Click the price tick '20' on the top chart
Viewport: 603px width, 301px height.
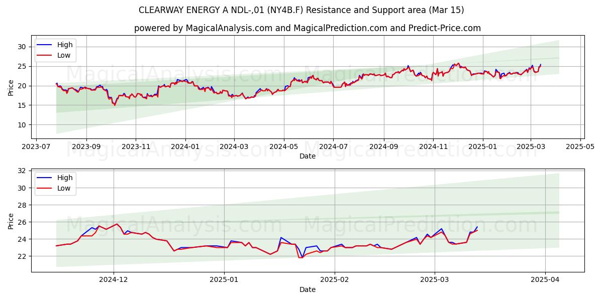click(23, 86)
